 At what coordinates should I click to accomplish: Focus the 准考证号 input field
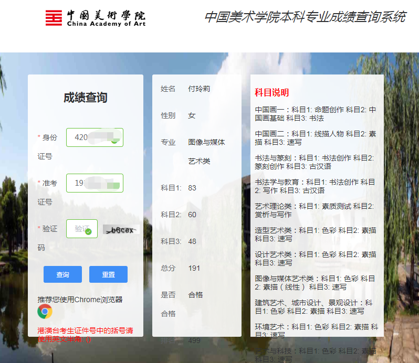tap(95, 183)
